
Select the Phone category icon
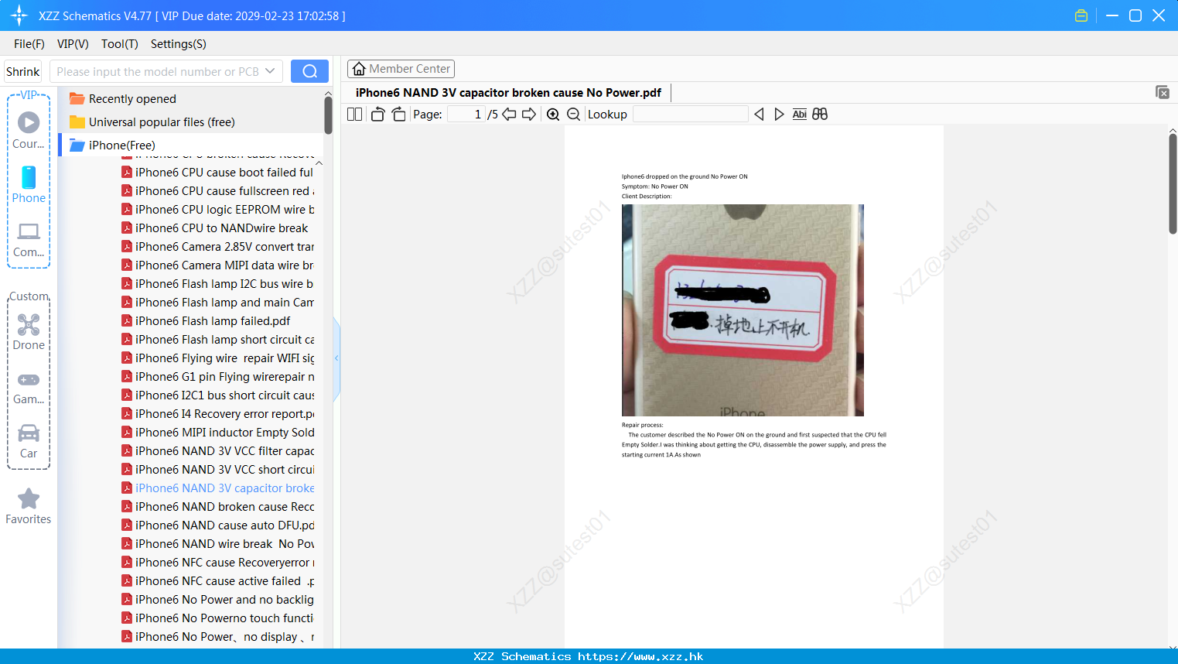[x=29, y=184]
